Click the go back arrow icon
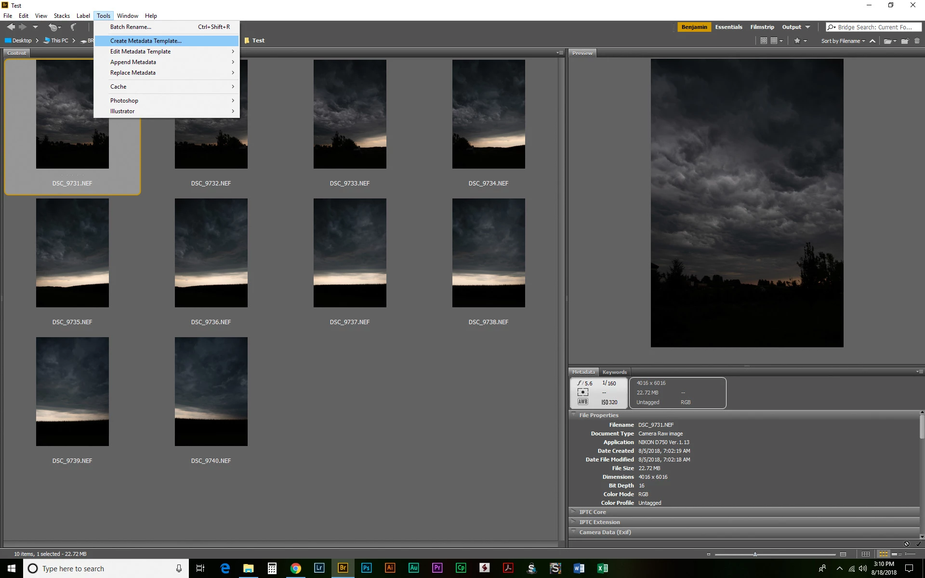 point(11,27)
